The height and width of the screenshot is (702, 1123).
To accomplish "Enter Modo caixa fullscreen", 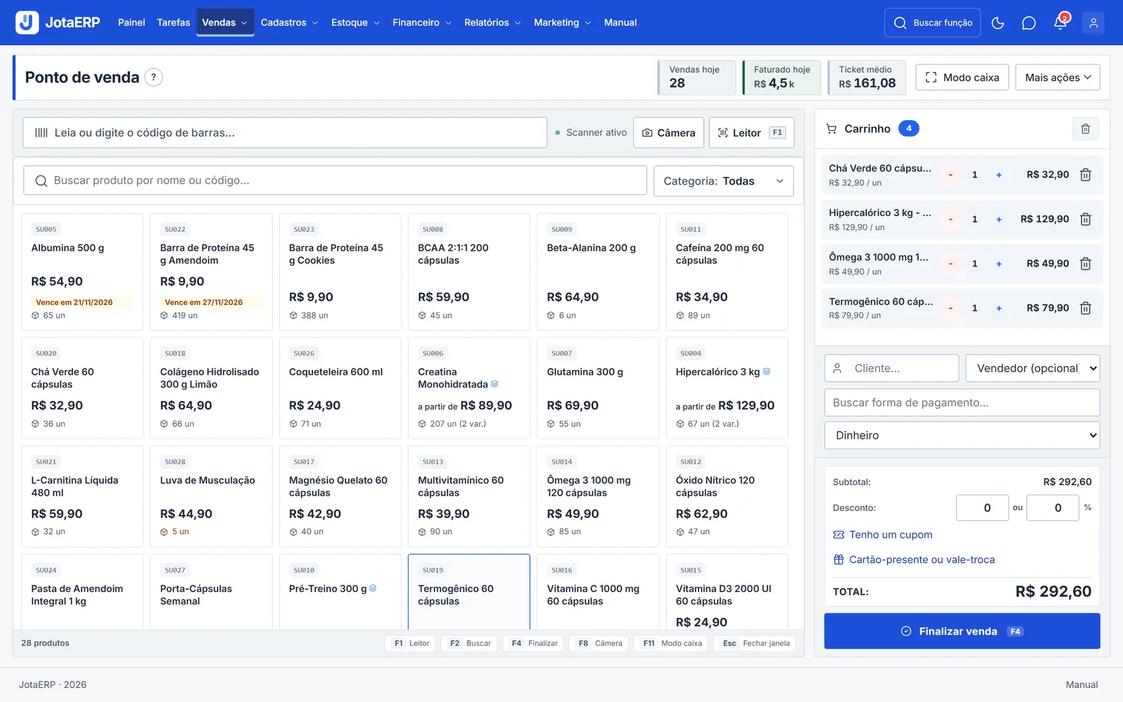I will [x=962, y=77].
